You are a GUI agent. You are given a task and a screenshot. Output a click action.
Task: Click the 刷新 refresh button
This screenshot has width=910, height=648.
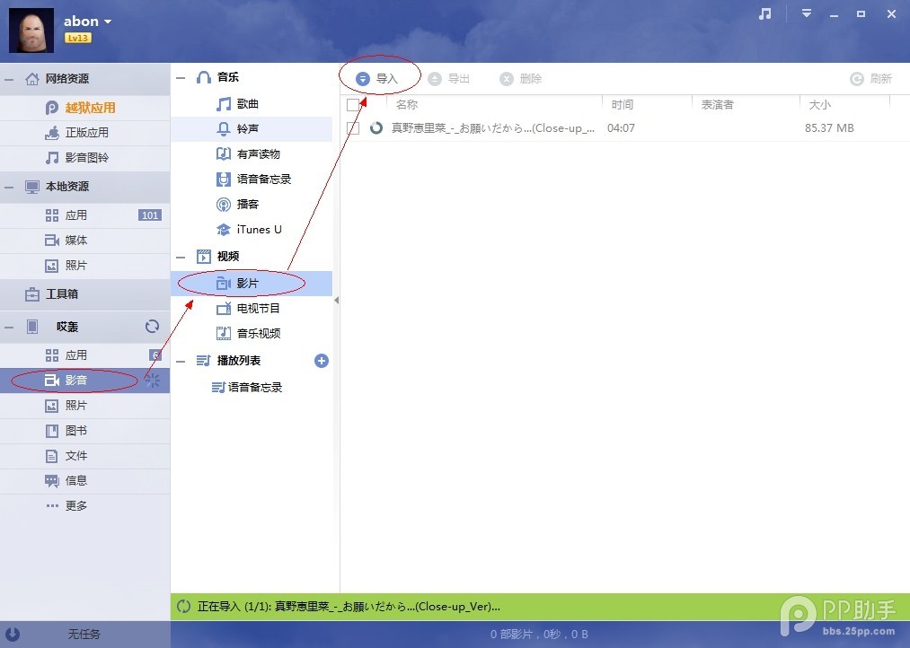click(x=871, y=79)
